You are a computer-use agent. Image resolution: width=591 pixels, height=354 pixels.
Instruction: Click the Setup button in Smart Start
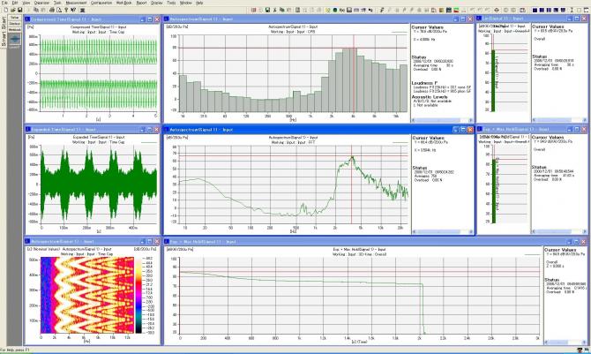coord(15,17)
